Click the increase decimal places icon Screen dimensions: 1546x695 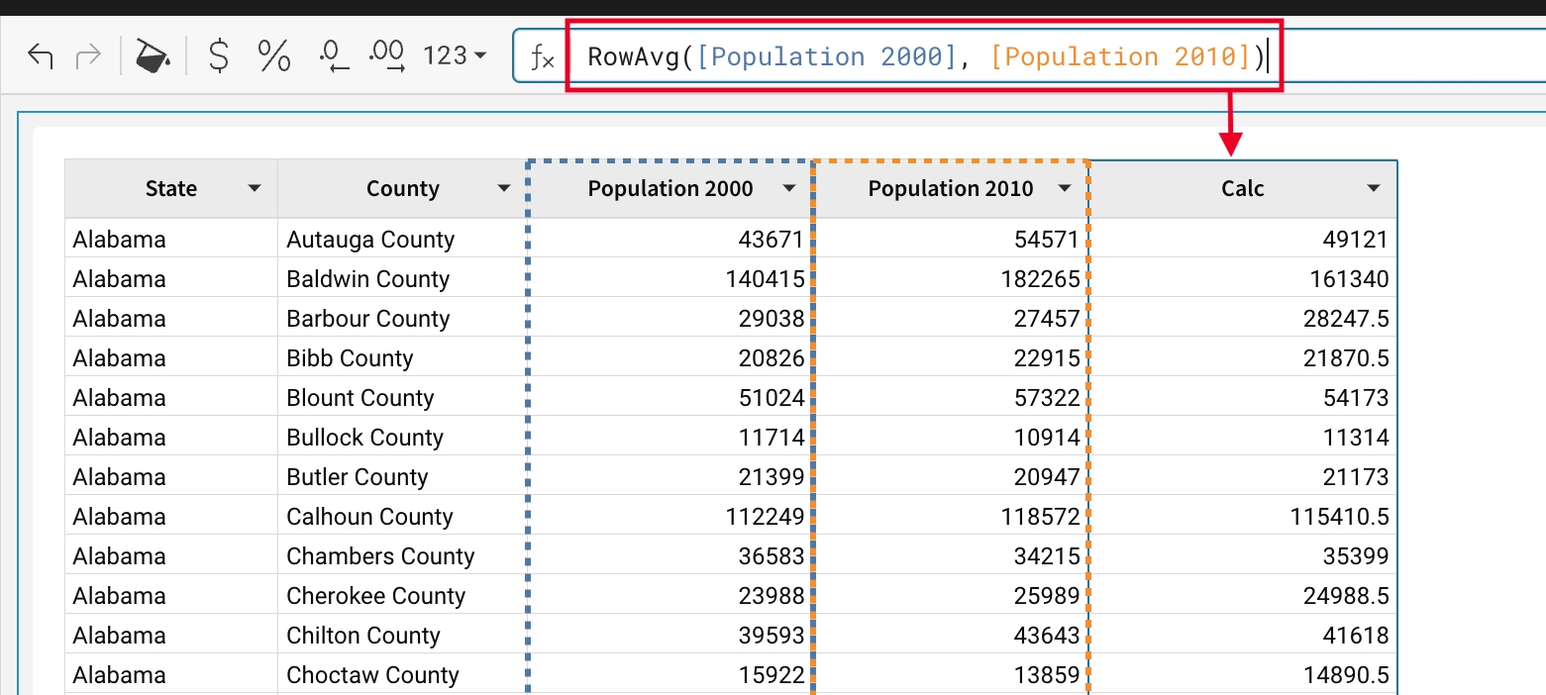coord(386,56)
